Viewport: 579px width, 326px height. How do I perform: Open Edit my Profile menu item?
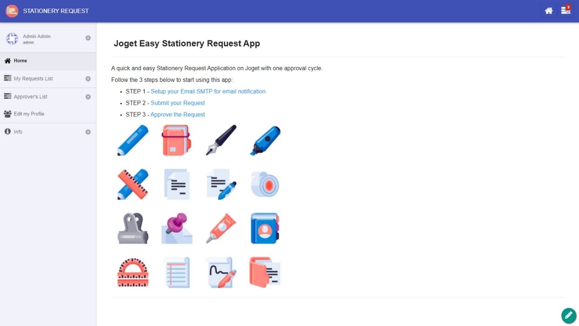(x=48, y=114)
